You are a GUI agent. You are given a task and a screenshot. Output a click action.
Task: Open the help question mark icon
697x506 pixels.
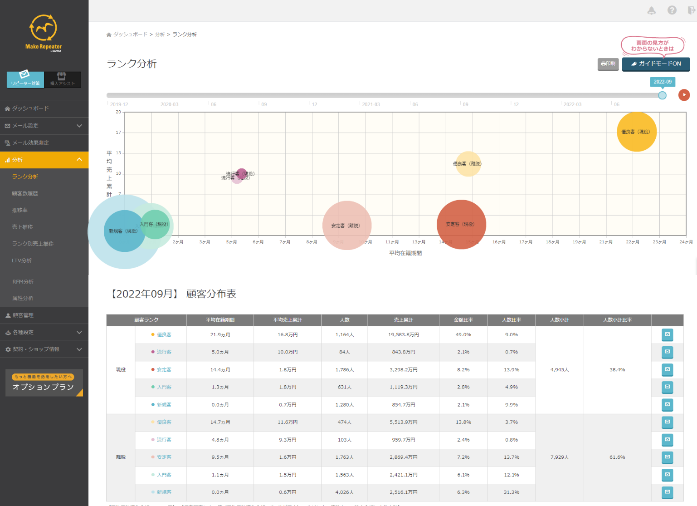[x=672, y=10]
